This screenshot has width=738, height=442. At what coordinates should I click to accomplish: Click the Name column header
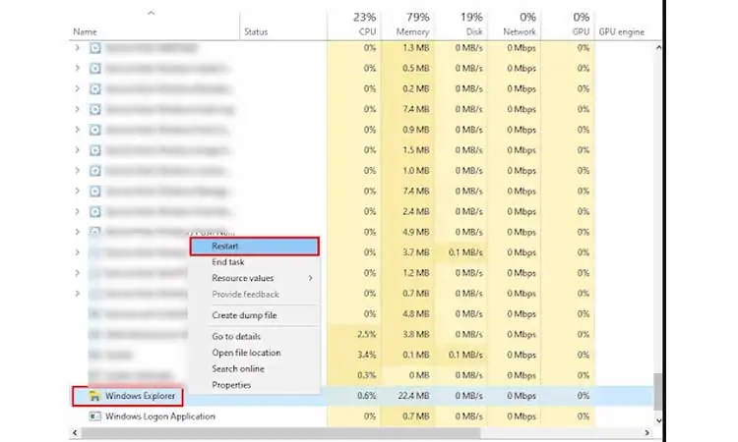(x=86, y=32)
